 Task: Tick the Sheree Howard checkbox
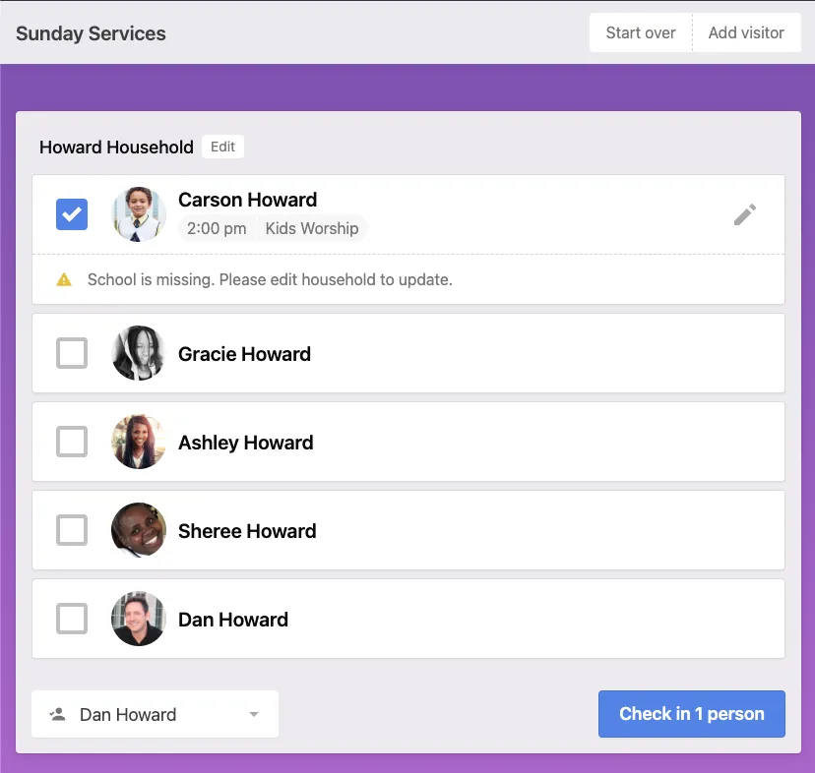point(72,530)
